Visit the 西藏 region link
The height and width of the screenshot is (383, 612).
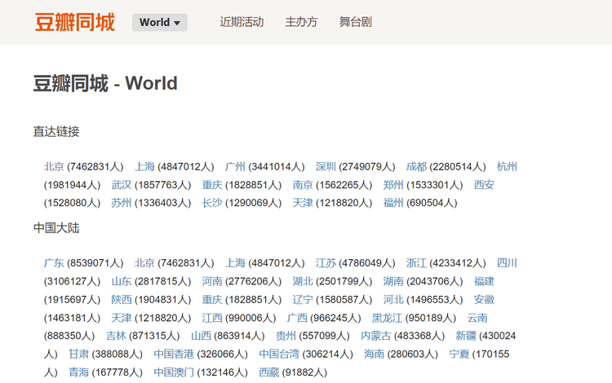tap(269, 372)
